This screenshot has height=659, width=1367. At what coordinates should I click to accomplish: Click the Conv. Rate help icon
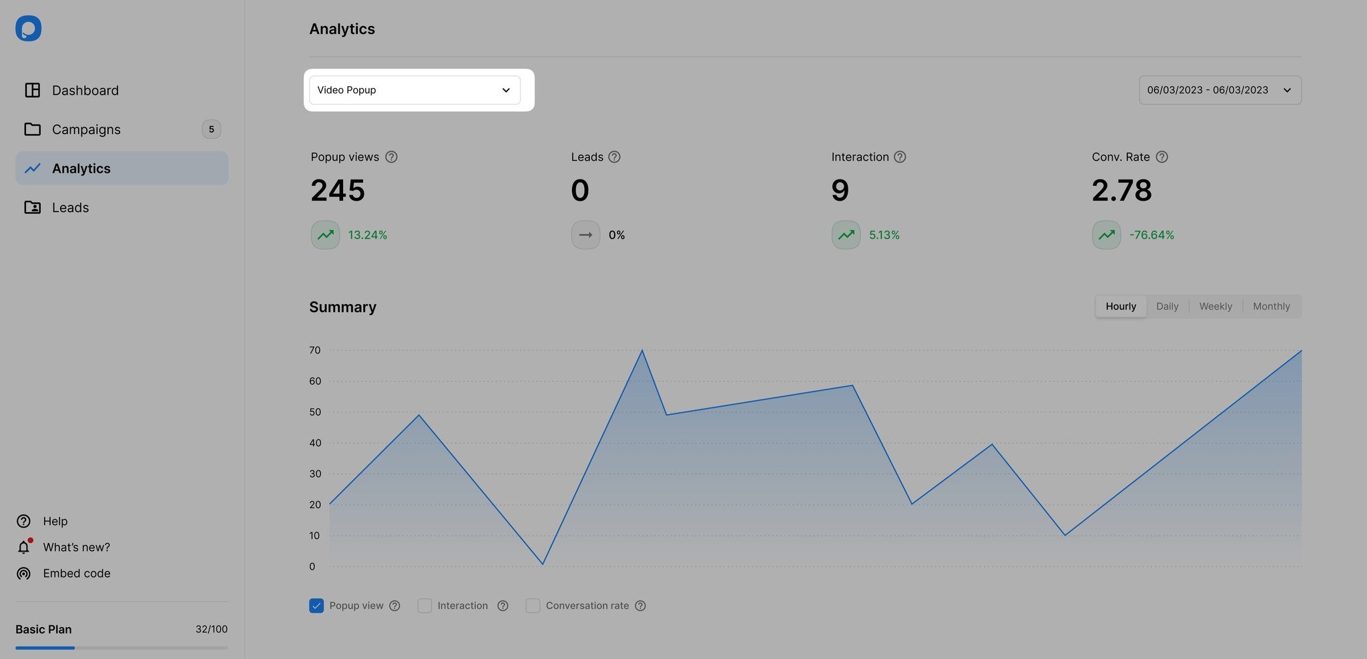tap(1162, 157)
